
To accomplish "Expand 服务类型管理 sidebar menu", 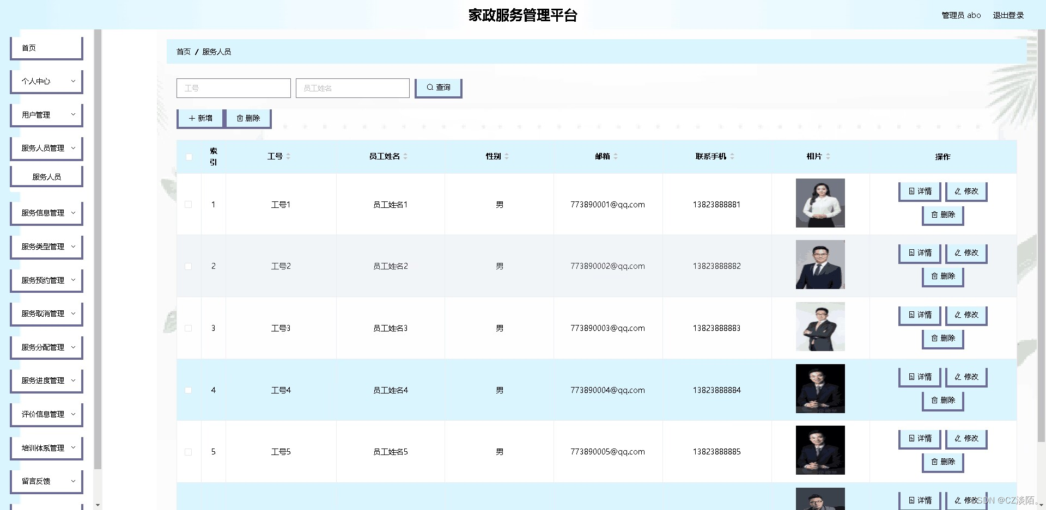I will 46,247.
